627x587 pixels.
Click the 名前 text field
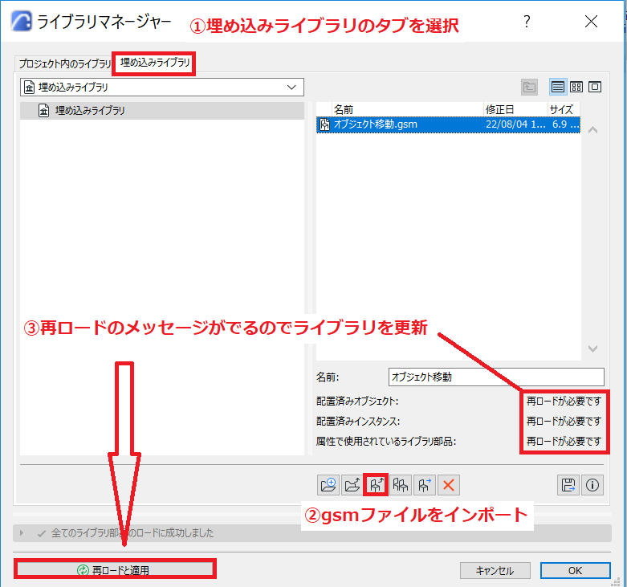[x=496, y=377]
